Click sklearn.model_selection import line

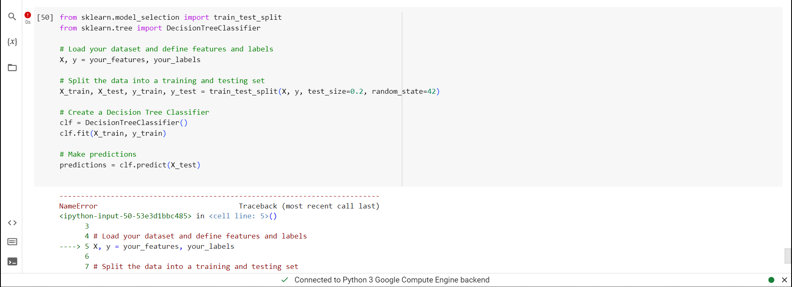(x=171, y=17)
